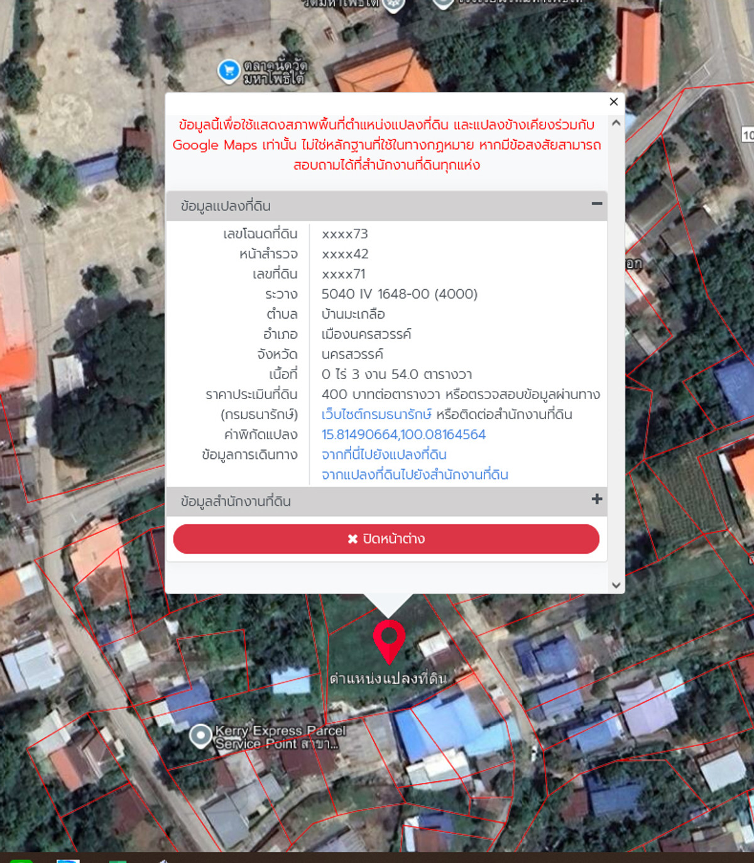Click the route 10 road shield

[748, 135]
